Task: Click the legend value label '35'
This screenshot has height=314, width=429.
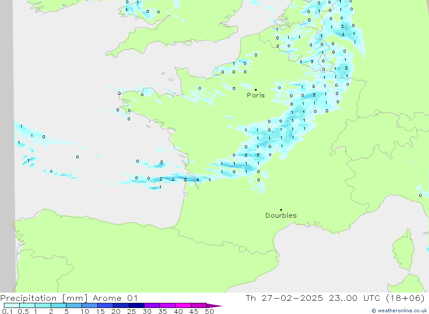Action: [x=163, y=311]
